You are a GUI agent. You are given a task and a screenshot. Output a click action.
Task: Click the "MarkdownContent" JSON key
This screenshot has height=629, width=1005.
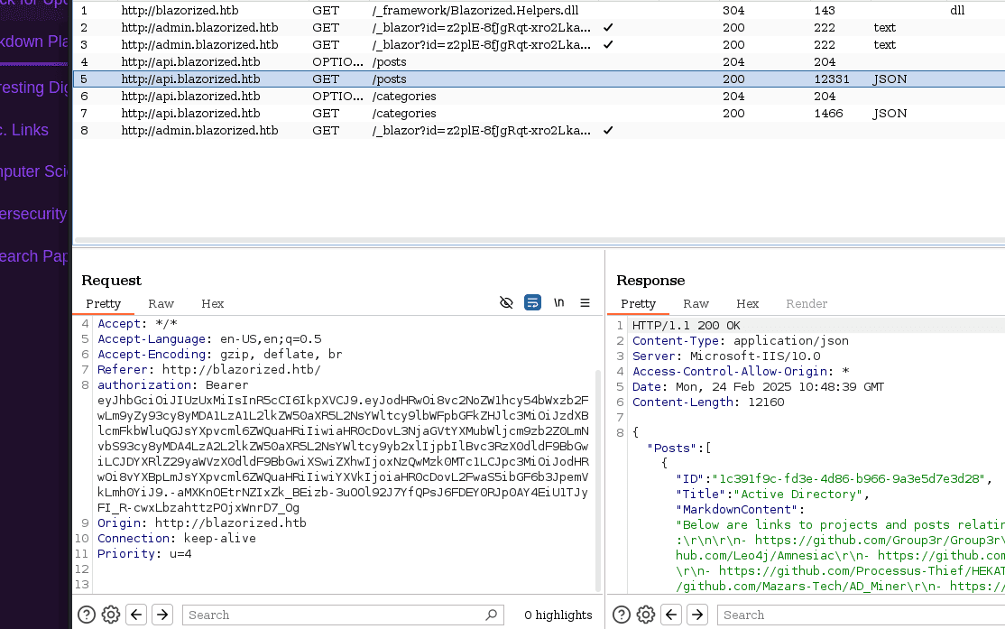(x=736, y=510)
